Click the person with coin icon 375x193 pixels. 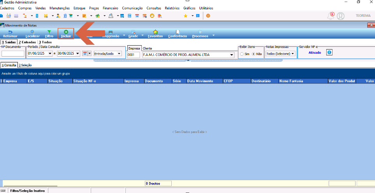[58, 16]
